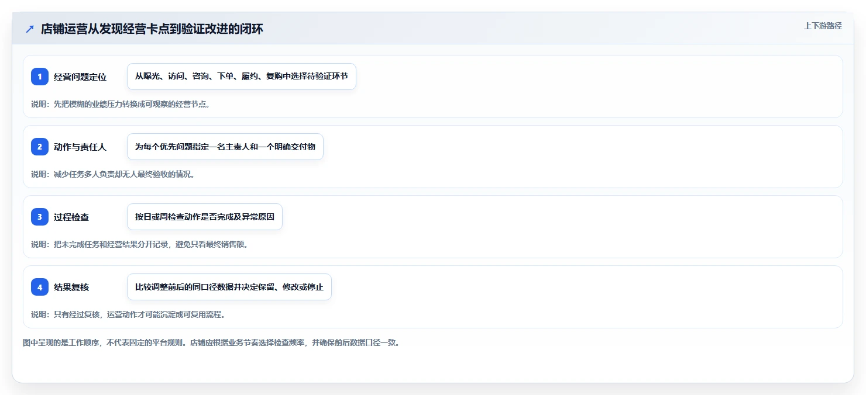Click the 经营问题定位 step label
This screenshot has height=395, width=866.
click(80, 77)
